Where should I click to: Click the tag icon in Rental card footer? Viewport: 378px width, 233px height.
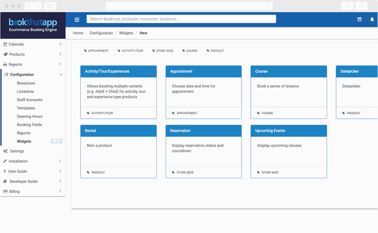(x=88, y=172)
